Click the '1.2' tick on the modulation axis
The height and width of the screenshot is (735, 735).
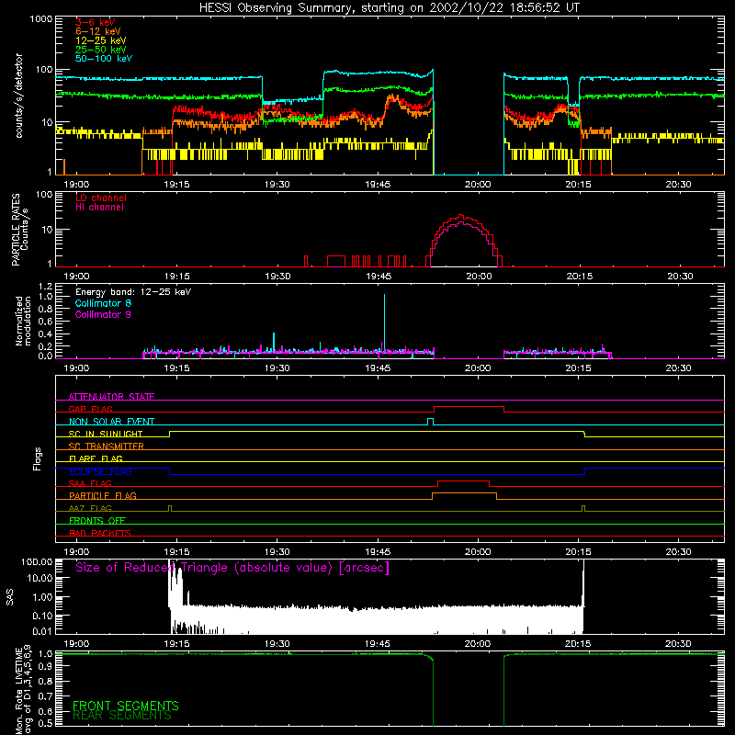(x=45, y=287)
